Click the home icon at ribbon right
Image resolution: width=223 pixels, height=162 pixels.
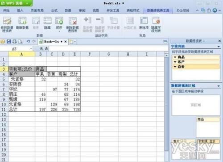coord(209,10)
